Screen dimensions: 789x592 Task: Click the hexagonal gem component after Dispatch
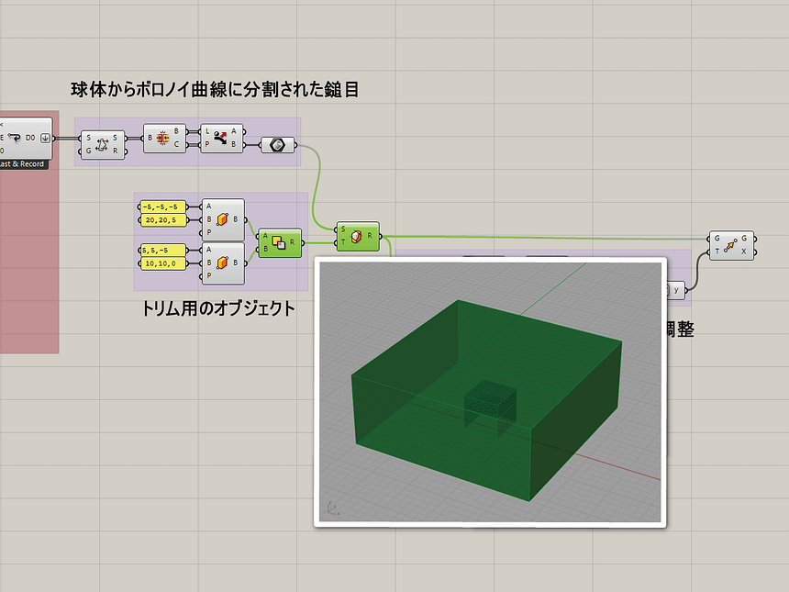coord(278,145)
